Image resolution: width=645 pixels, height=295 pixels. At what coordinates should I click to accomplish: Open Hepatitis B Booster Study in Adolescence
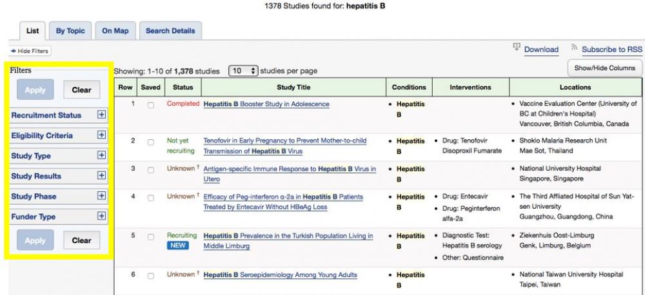[266, 104]
